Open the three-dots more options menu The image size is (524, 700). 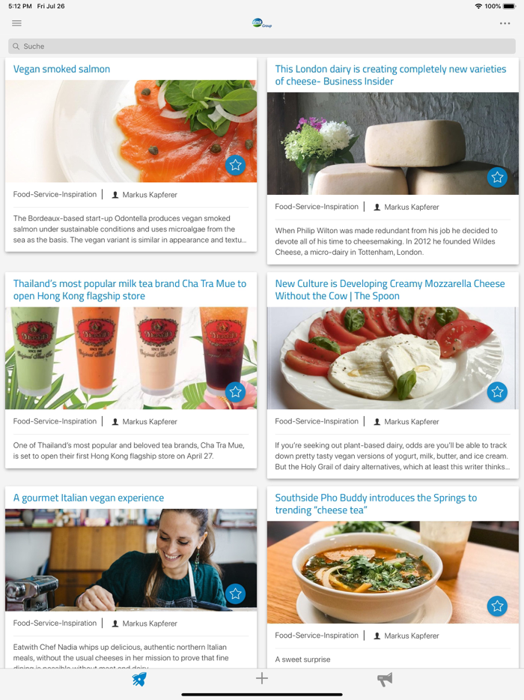pyautogui.click(x=505, y=23)
